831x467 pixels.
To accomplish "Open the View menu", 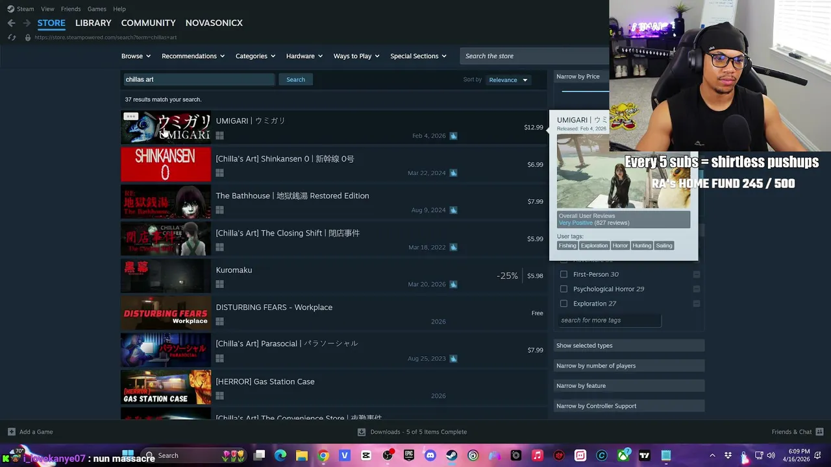I will tap(47, 9).
